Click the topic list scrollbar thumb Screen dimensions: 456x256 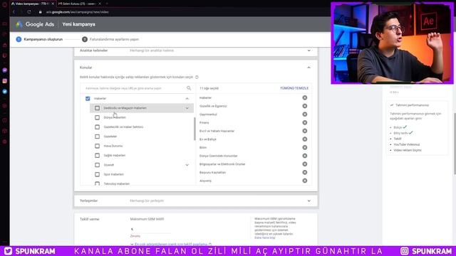(195, 129)
